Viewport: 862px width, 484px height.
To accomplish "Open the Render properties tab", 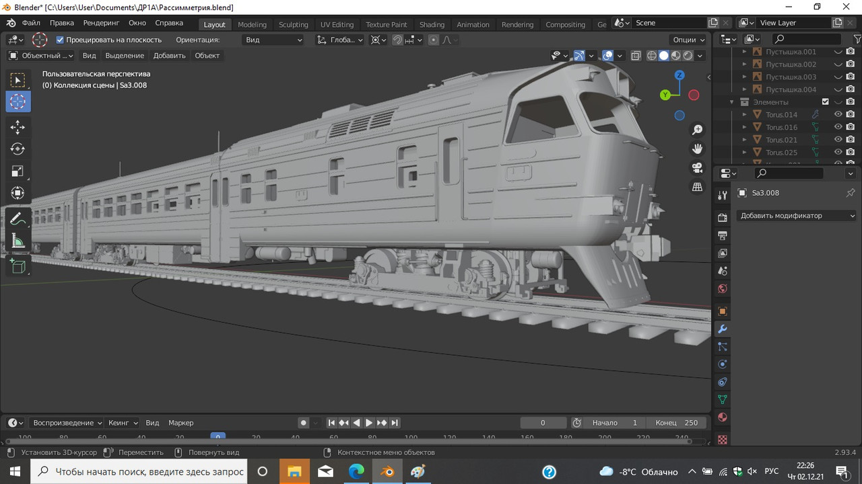I will coord(723,218).
